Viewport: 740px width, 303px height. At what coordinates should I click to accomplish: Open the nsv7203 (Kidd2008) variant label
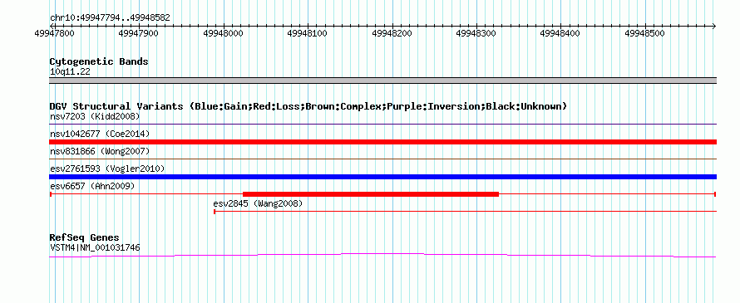(95, 116)
